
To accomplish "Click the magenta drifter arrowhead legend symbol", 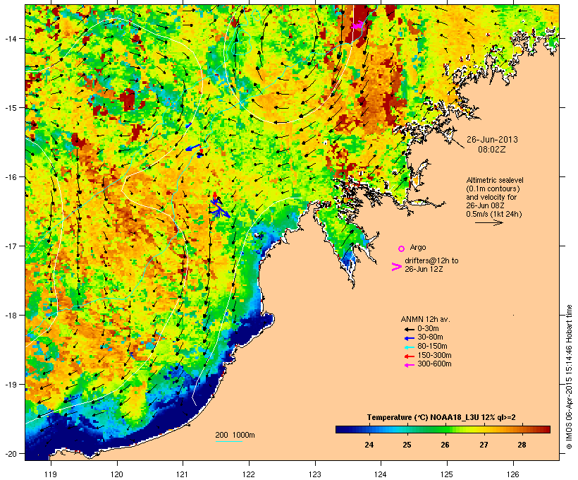I will pos(396,267).
